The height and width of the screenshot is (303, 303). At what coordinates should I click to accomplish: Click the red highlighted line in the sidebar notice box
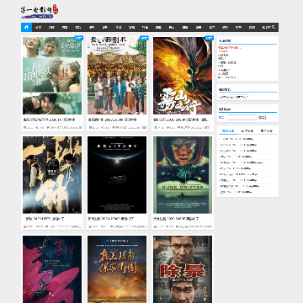click(x=230, y=48)
